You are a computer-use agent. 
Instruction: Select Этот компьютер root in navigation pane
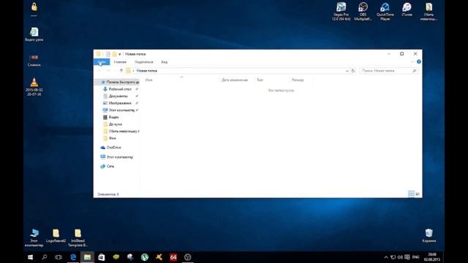(x=119, y=157)
